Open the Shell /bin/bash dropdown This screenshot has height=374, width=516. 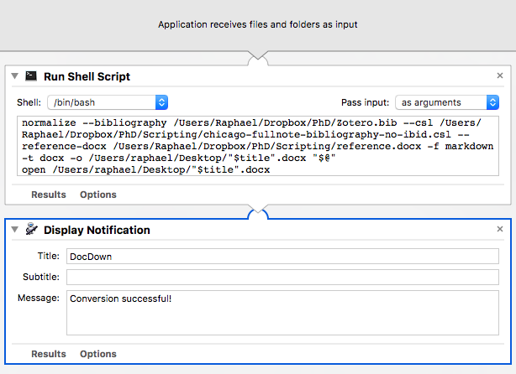(x=108, y=102)
